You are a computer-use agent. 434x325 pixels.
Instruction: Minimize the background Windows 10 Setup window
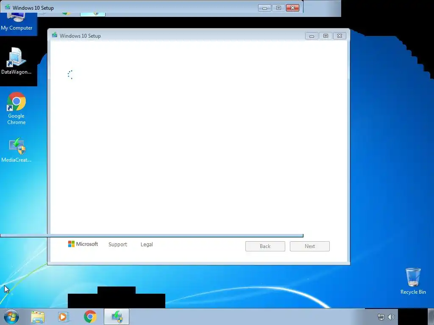coord(264,8)
